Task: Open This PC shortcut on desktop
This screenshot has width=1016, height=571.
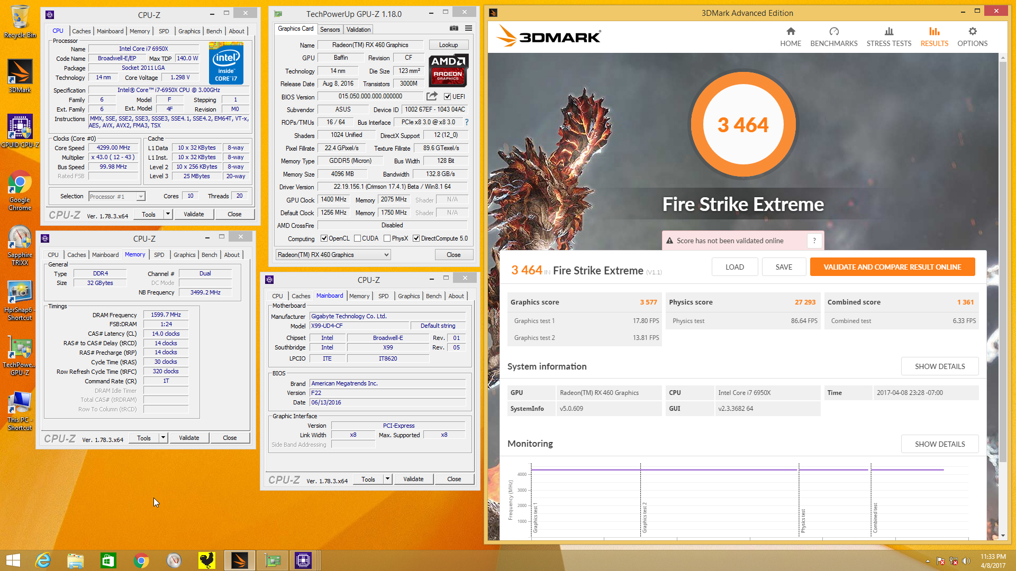Action: pyautogui.click(x=20, y=411)
